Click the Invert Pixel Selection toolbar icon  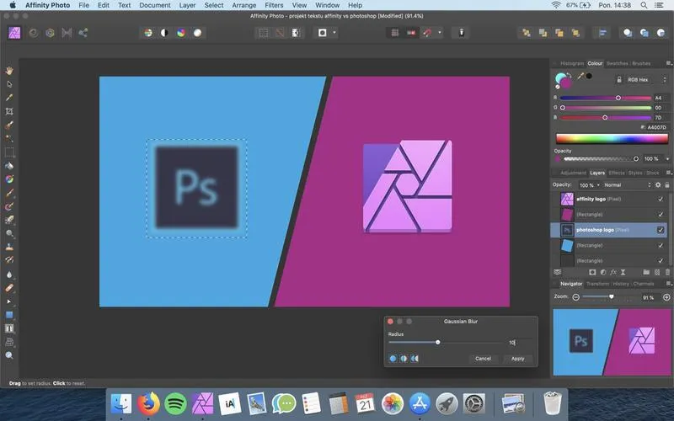(296, 33)
